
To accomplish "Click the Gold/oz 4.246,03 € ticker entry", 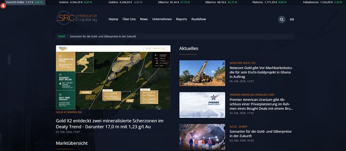I will 125,2.
